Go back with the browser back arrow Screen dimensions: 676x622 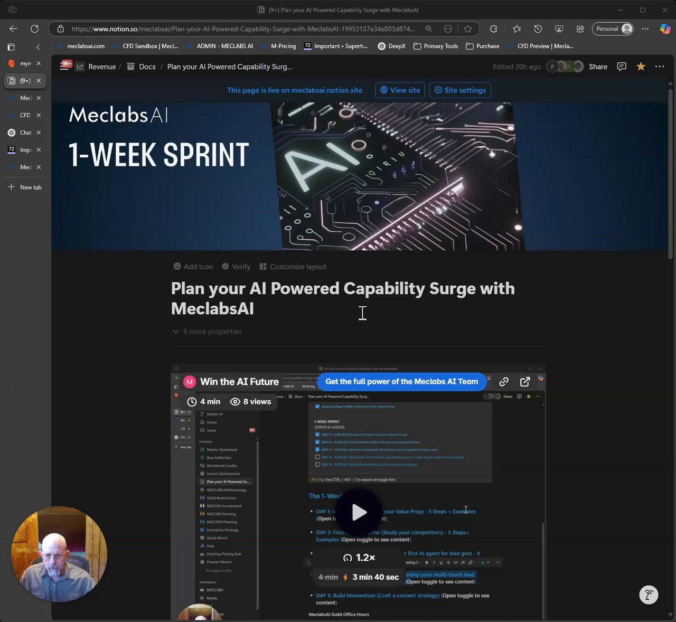14,29
